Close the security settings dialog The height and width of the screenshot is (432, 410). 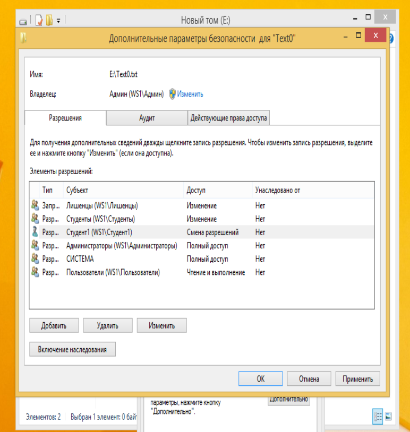point(375,35)
